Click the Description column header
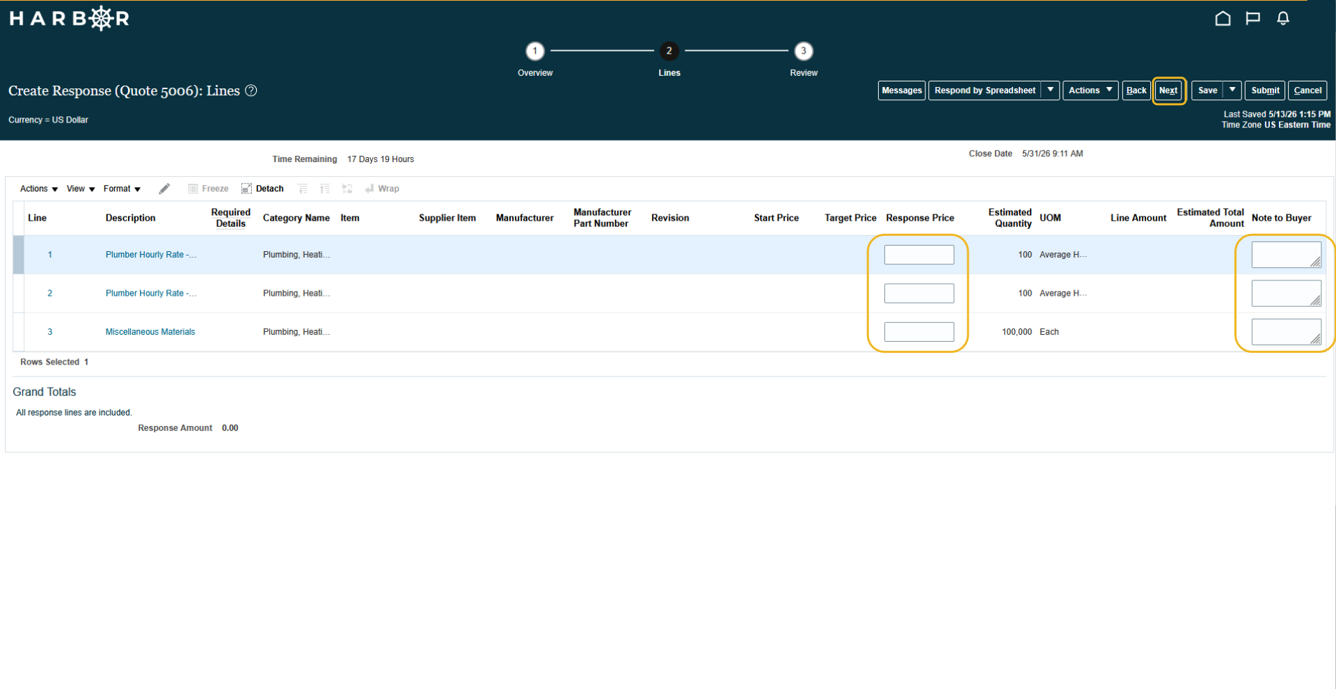 pos(131,218)
